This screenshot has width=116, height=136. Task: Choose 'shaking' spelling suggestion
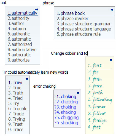[65, 112]
